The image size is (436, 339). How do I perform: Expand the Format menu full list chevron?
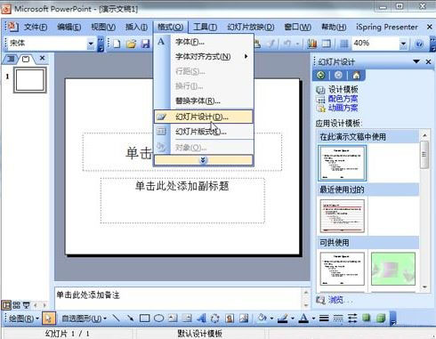[203, 160]
